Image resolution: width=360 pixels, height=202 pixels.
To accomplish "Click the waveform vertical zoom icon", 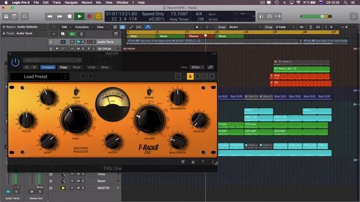I will click(x=301, y=27).
